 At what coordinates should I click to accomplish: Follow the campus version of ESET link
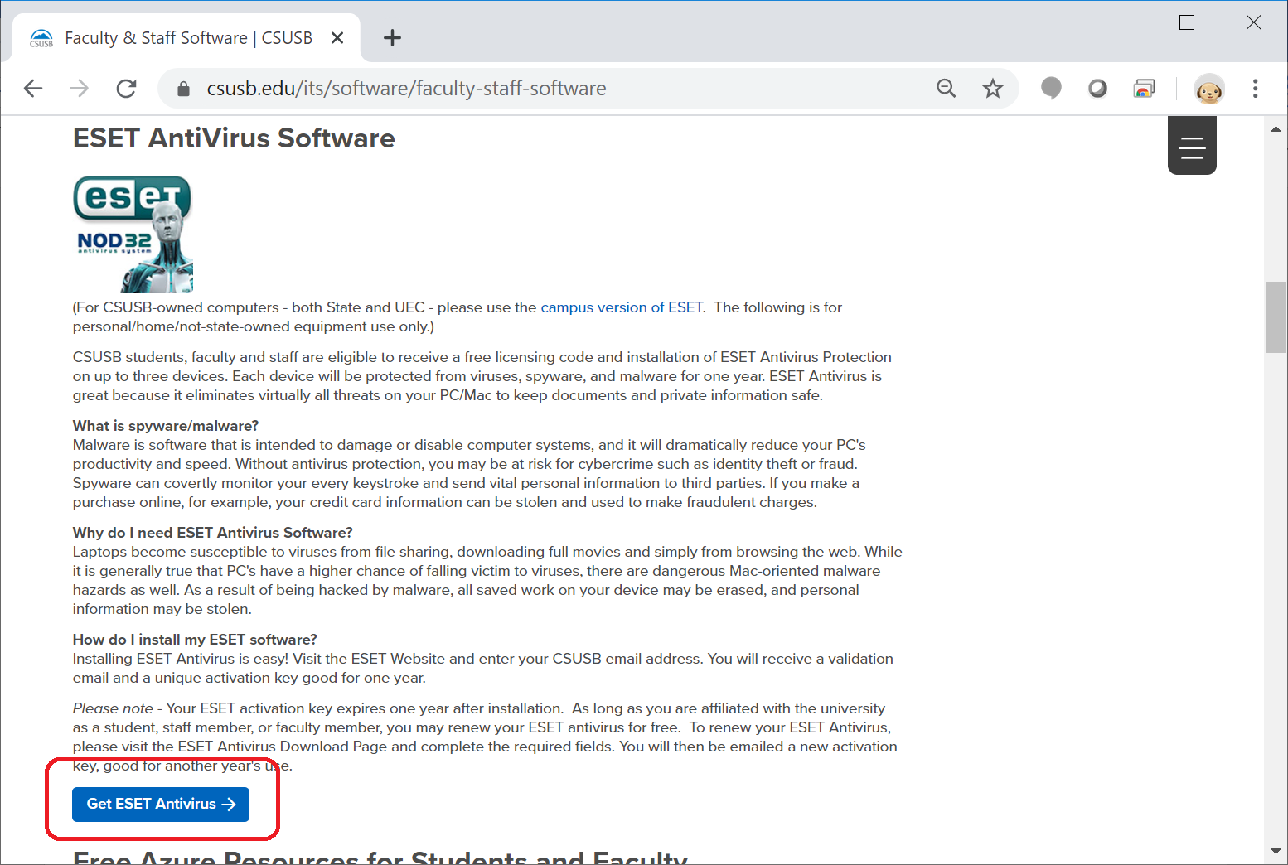pyautogui.click(x=622, y=307)
